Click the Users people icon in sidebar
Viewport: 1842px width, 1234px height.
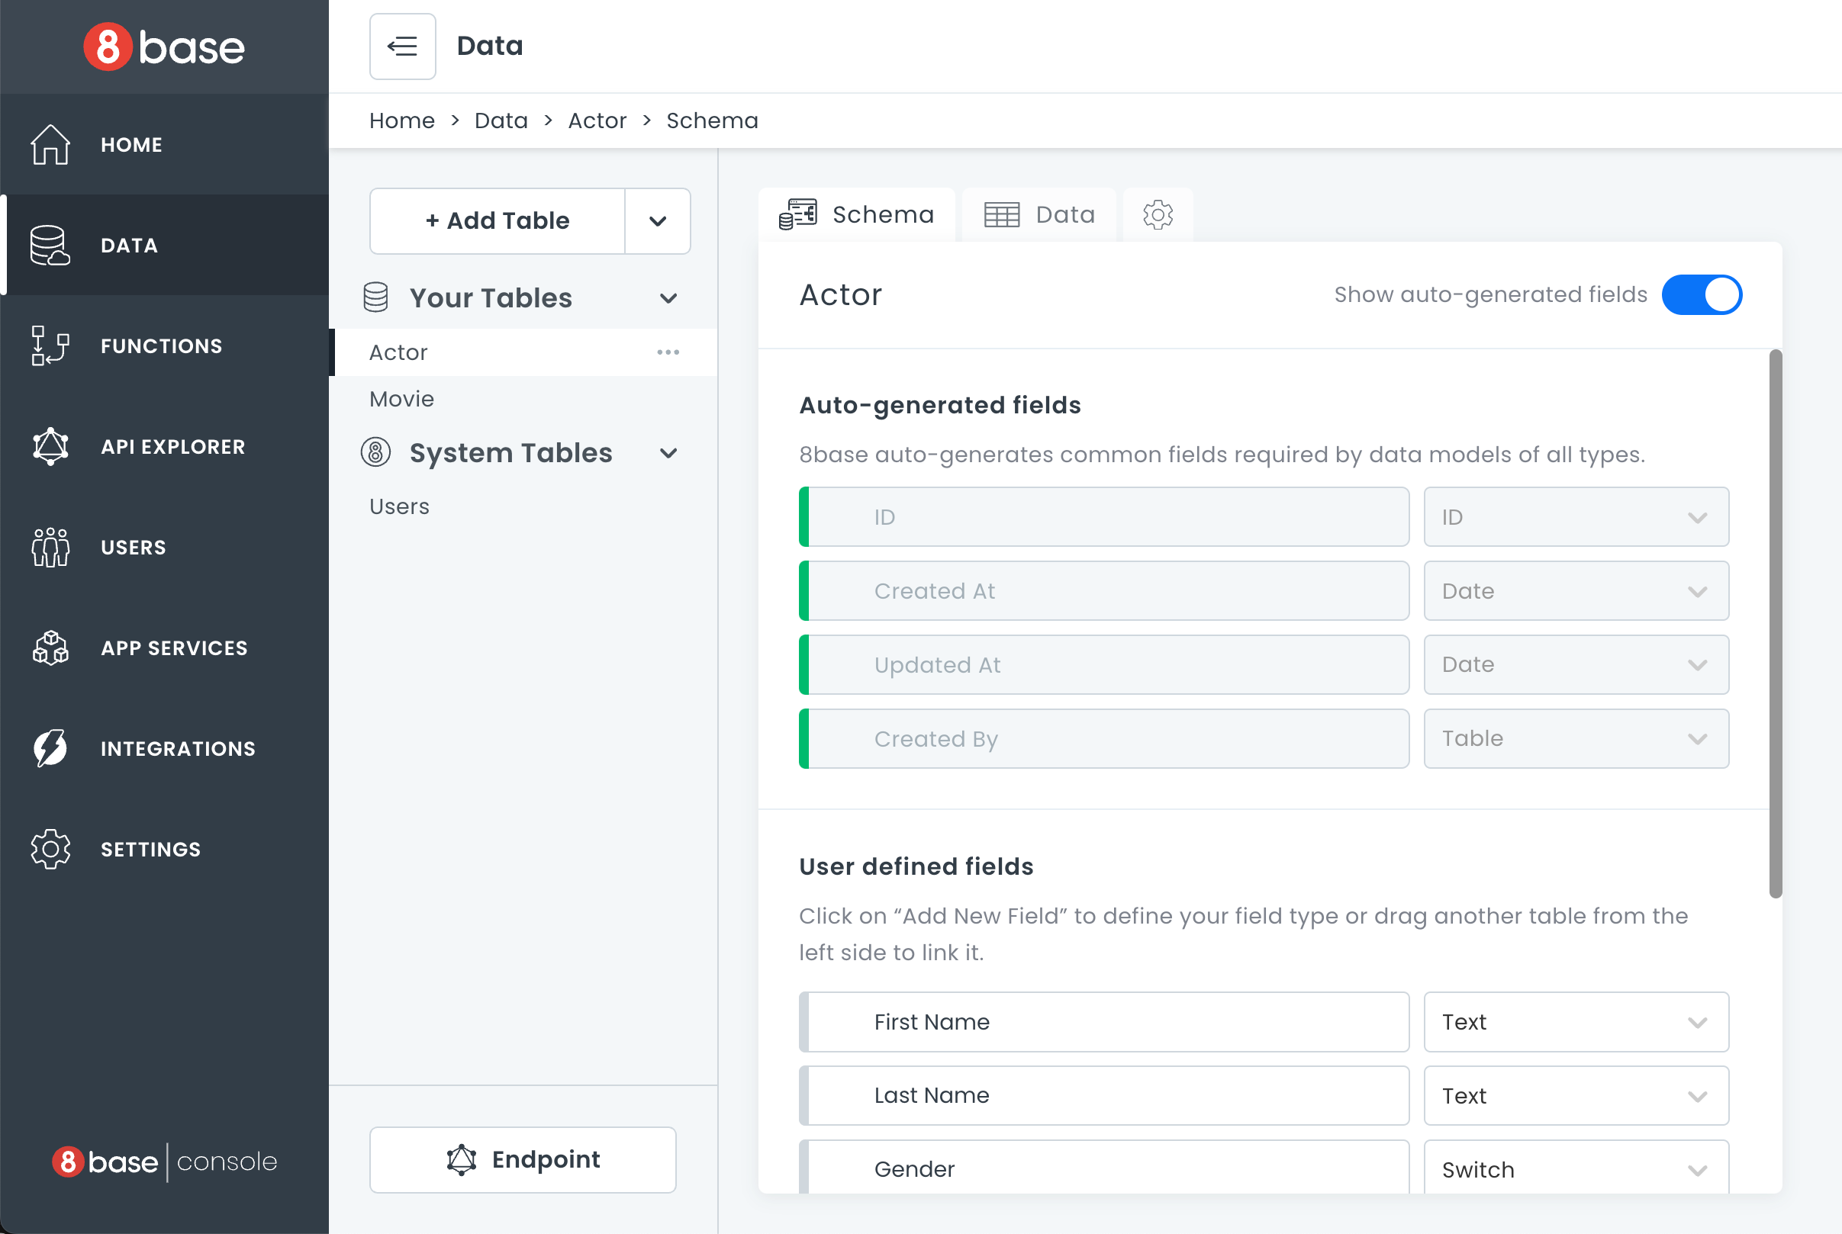pos(50,548)
